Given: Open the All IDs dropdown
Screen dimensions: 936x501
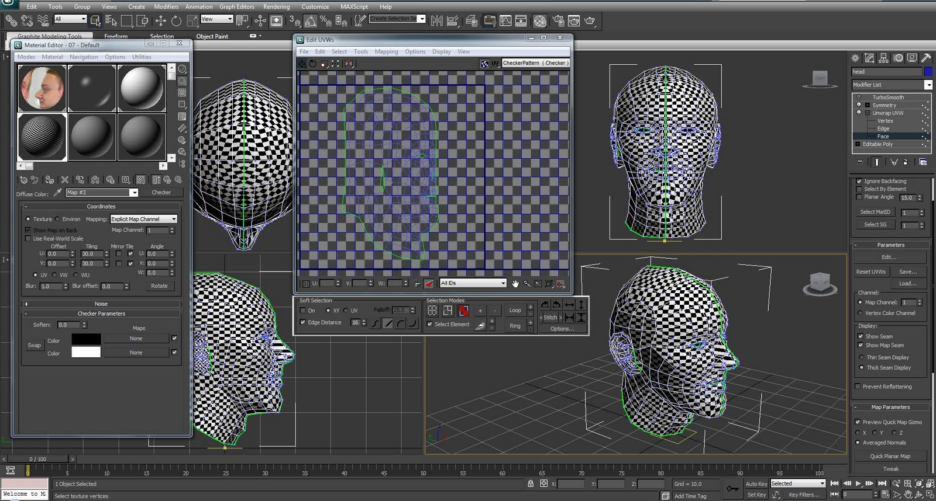Looking at the screenshot, I should coord(473,283).
